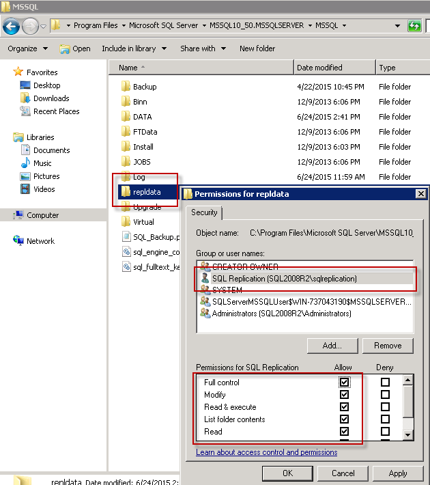Select the Security tab
This screenshot has height=485, width=430.
204,212
